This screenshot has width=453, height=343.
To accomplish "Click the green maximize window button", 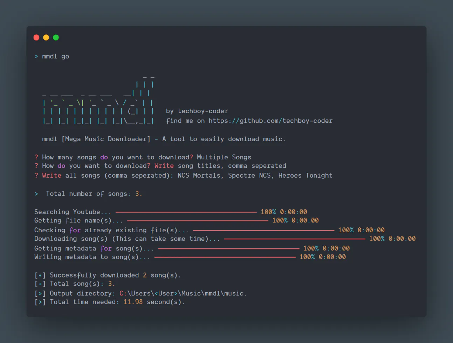I will tap(56, 37).
